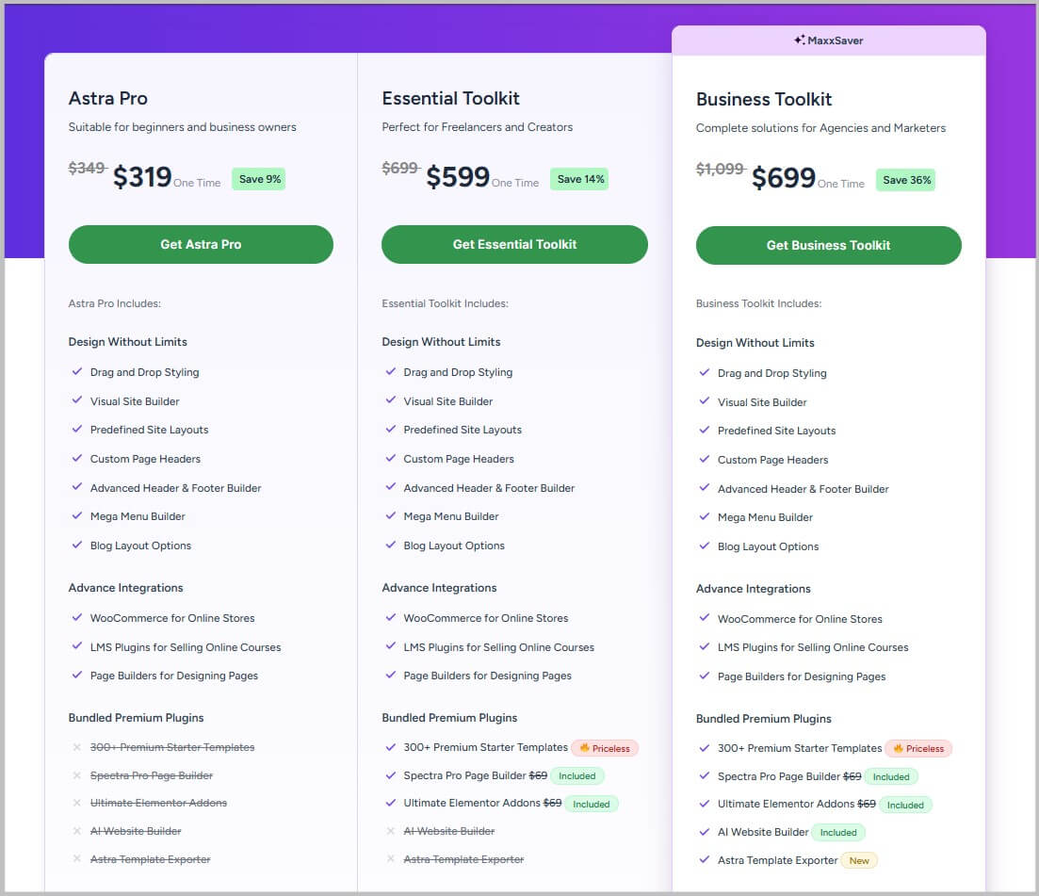Expand Bundled Premium Plugins in Essential Toolkit
This screenshot has height=896, width=1039.
click(x=449, y=717)
